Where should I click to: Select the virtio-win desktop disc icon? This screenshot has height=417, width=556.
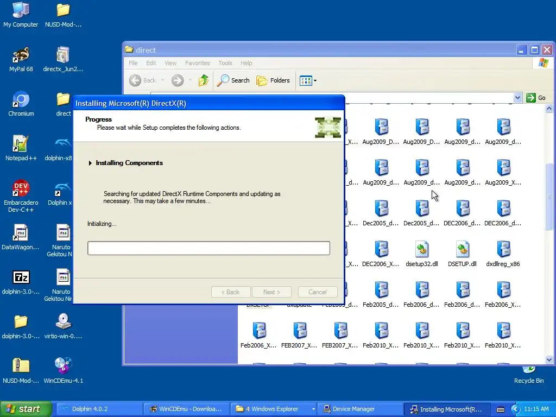(x=63, y=326)
